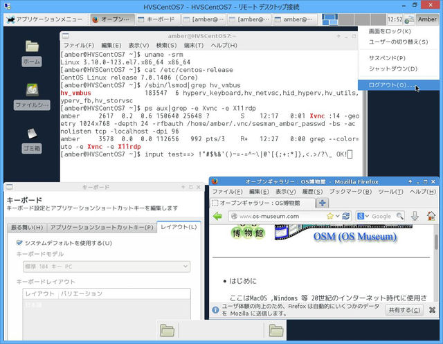Open the terminal File (F) menu

pos(78,45)
